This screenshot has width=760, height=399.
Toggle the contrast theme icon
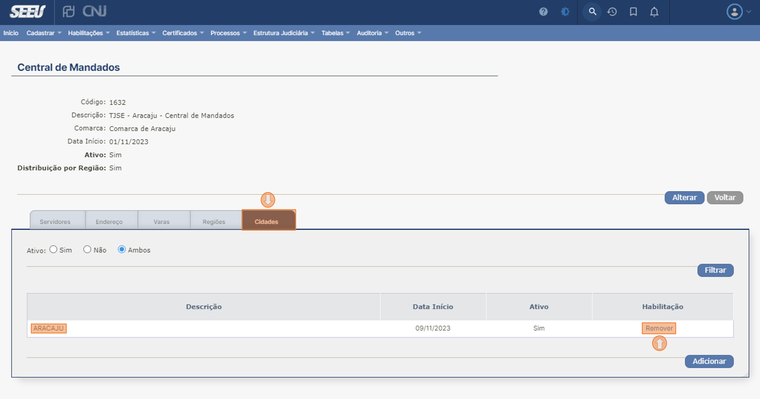pos(565,12)
